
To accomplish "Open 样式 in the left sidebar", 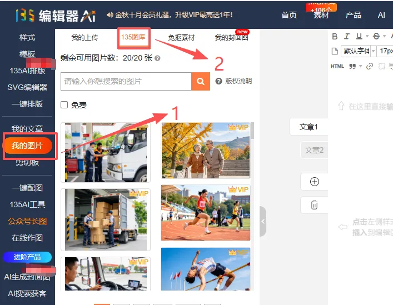I will [27, 37].
